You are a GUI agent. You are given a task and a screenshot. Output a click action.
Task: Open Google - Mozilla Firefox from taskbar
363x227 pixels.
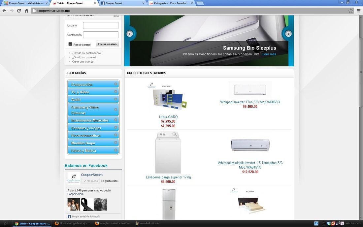[x=113, y=223]
